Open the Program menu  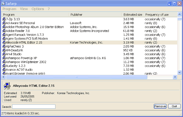point(9,9)
